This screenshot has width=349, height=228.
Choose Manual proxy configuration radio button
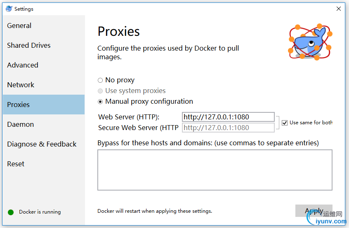pyautogui.click(x=100, y=102)
